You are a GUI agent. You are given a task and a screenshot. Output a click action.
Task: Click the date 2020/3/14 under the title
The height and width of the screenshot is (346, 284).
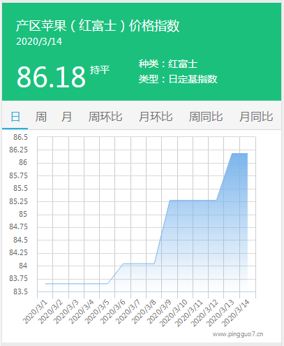pyautogui.click(x=39, y=41)
